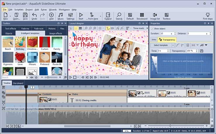Collapse the Outro chapter
The width and height of the screenshot is (216, 134).
pos(70,94)
